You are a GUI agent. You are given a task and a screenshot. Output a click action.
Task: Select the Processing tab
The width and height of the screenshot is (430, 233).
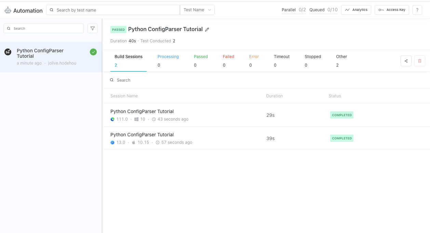coord(168,60)
